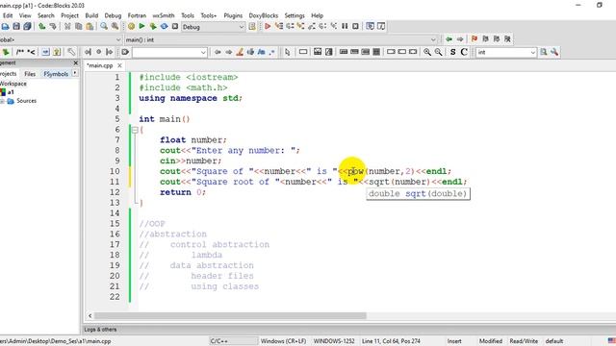Screen dimensions: 616x346
Task: Click 'return 0;' on line 12
Action: (x=183, y=192)
